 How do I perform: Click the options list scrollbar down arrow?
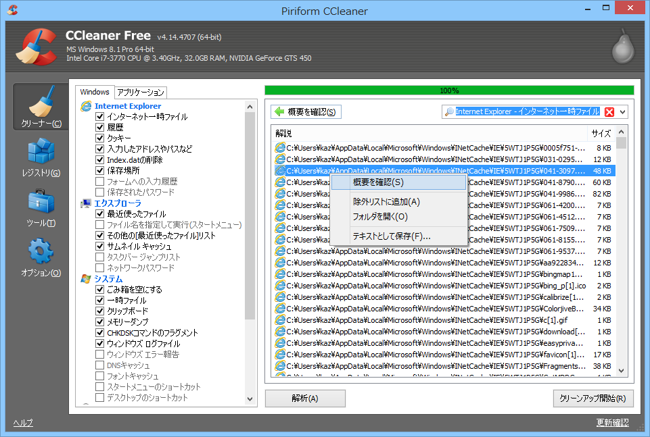tap(250, 399)
